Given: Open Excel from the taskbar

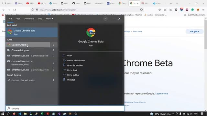Looking at the screenshot, I should pyautogui.click(x=42, y=114).
